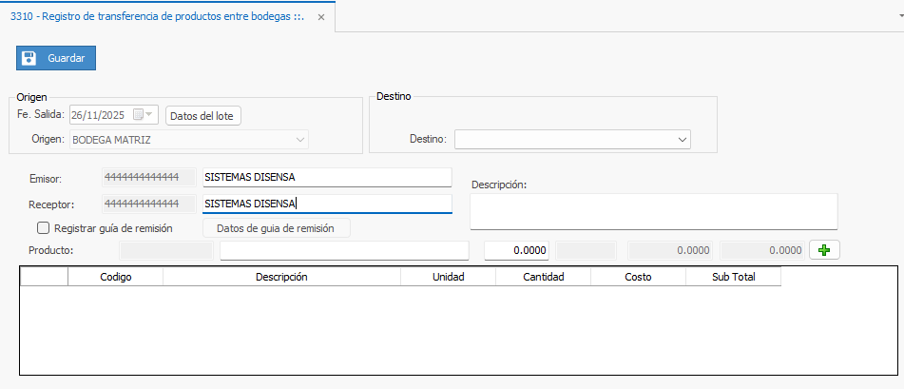This screenshot has height=389, width=904.
Task: Expand the Origen BODEGA MATRIZ dropdown
Action: click(x=300, y=140)
